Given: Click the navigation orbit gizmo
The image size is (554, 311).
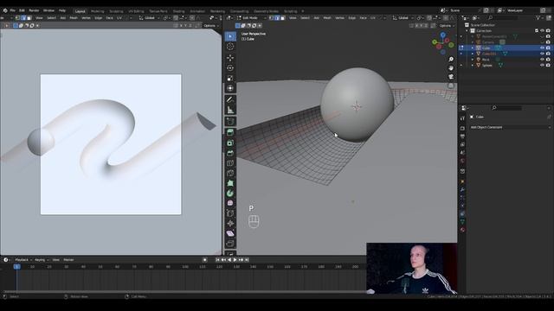Looking at the screenshot, I should pyautogui.click(x=442, y=43).
